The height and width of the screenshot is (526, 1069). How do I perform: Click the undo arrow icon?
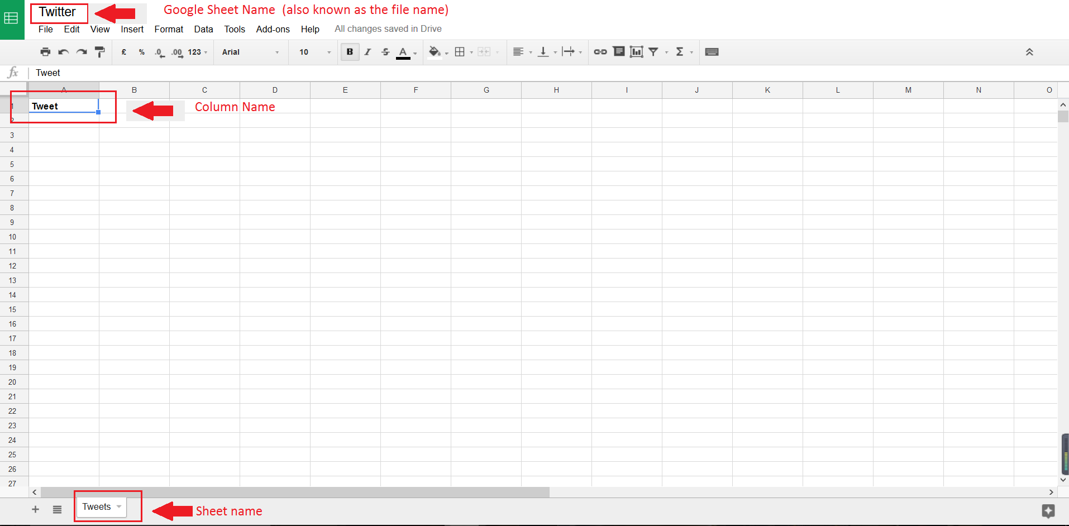point(63,52)
